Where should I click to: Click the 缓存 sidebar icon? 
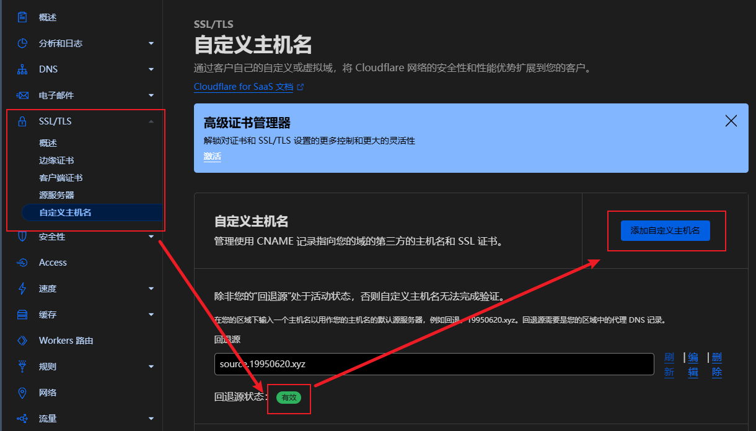pyautogui.click(x=22, y=314)
